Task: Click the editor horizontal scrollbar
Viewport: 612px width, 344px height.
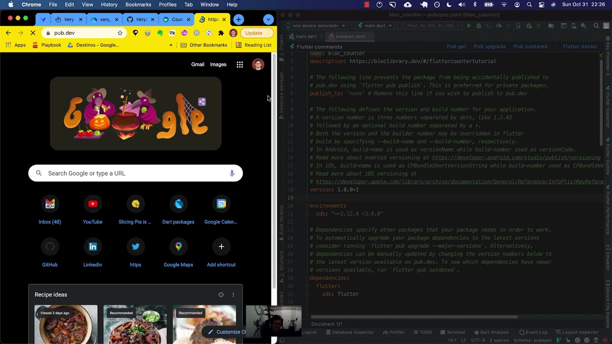Action: coord(415,317)
